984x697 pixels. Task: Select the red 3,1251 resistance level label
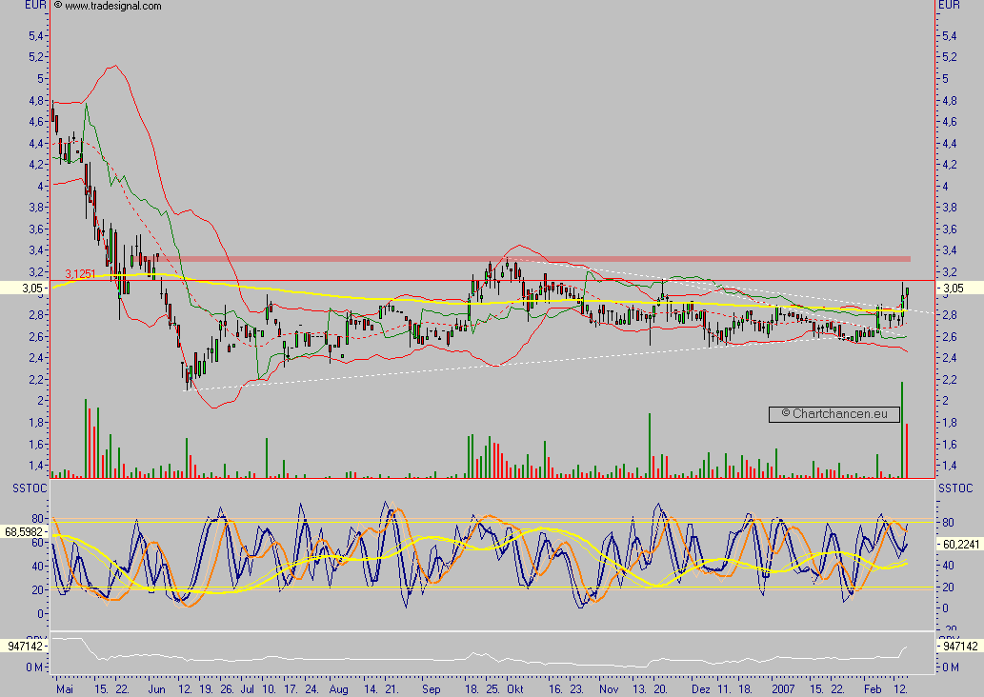click(80, 274)
